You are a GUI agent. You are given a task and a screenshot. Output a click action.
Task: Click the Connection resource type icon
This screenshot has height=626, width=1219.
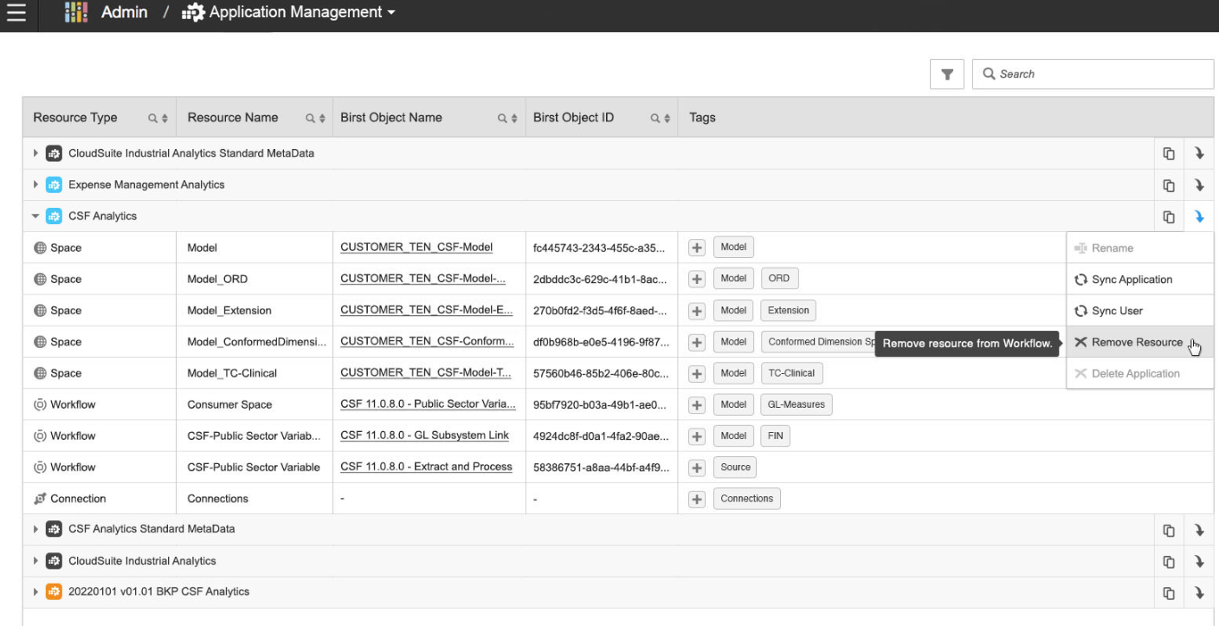pos(40,499)
